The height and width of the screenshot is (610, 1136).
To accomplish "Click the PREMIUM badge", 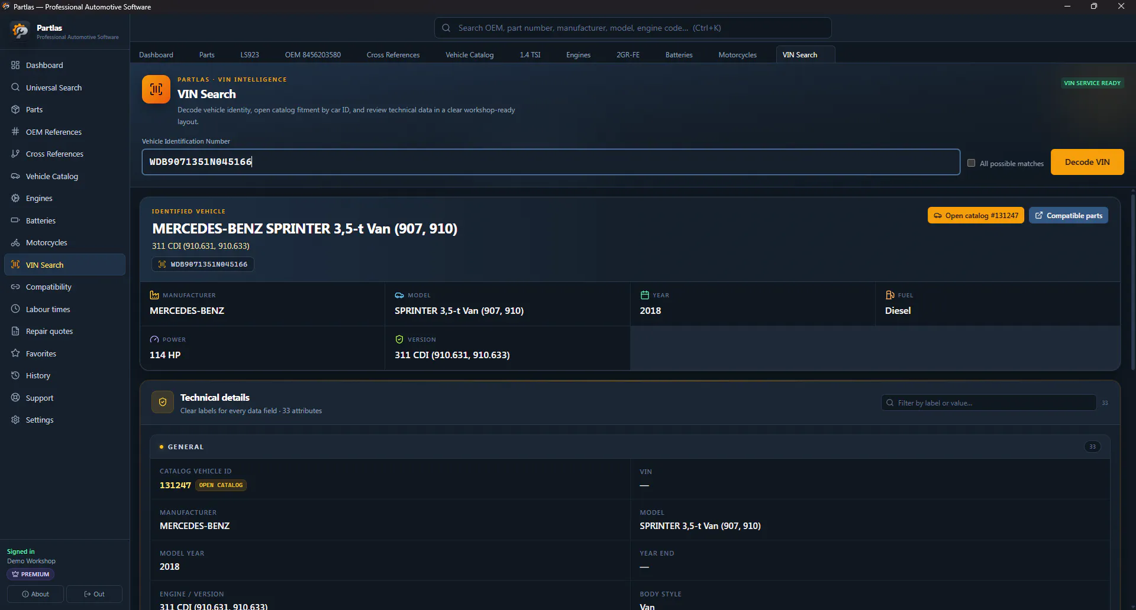I will (31, 574).
